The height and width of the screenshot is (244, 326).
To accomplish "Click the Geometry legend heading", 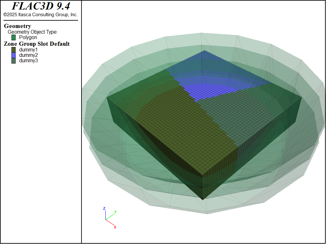I will 18,26.
